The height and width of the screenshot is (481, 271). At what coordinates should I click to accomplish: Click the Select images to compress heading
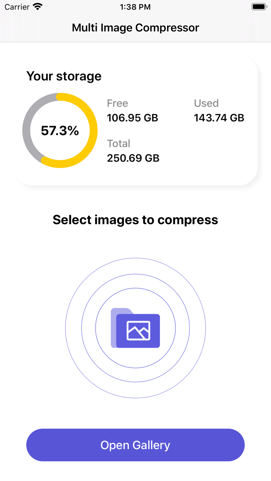[135, 220]
